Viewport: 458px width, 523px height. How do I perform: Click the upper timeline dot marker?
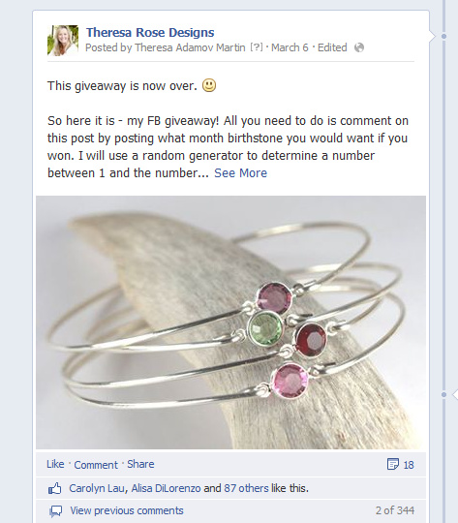tap(443, 36)
